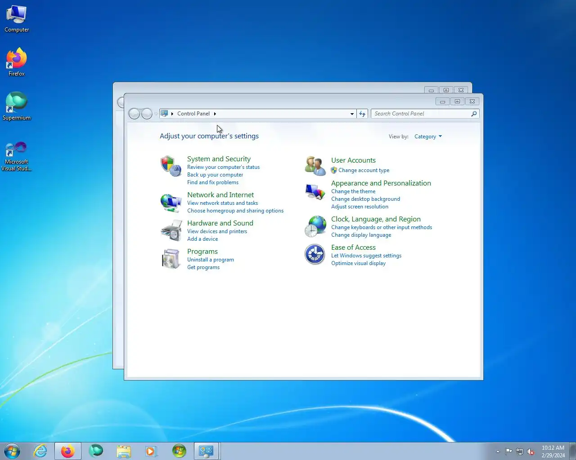Open the Network and Internet globe icon
This screenshot has width=576, height=460.
coord(171,203)
